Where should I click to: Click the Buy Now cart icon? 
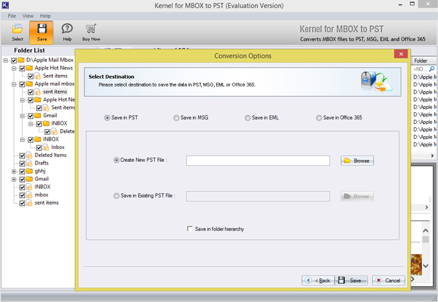(91, 32)
